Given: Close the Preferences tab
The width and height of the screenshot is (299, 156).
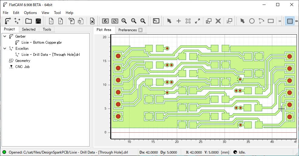Looking at the screenshot, I should coord(140,30).
